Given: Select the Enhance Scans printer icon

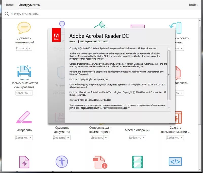Looking at the screenshot, I should click(x=24, y=73).
